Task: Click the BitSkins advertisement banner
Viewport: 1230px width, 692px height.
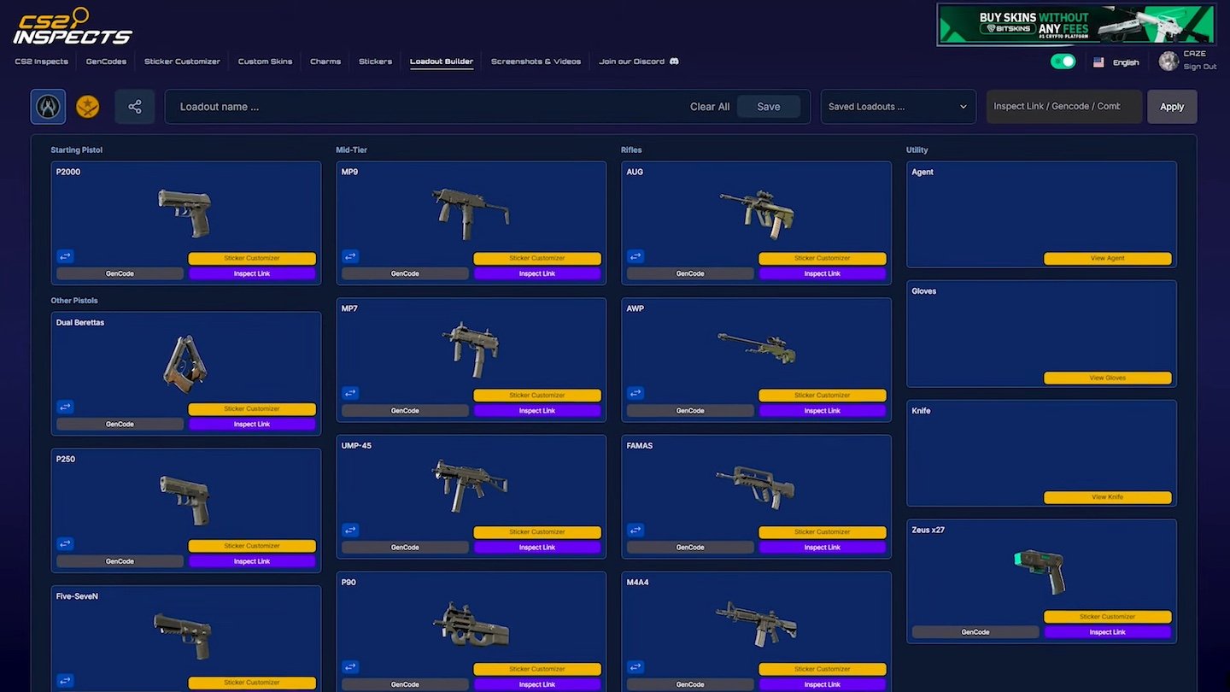Action: point(1076,24)
